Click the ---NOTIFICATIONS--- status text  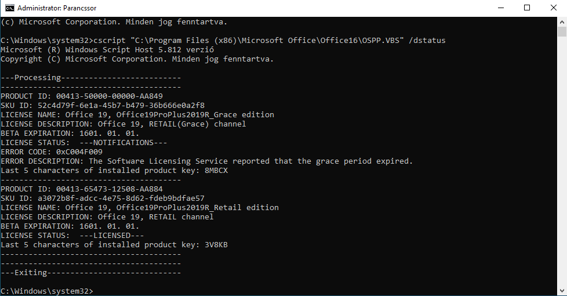coord(123,143)
